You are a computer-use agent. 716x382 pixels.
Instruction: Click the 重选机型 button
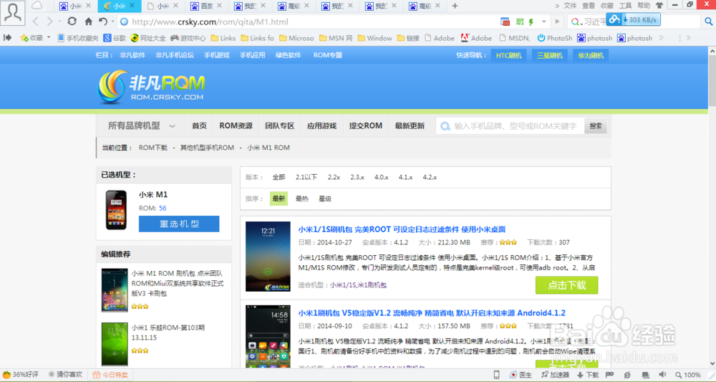[179, 224]
